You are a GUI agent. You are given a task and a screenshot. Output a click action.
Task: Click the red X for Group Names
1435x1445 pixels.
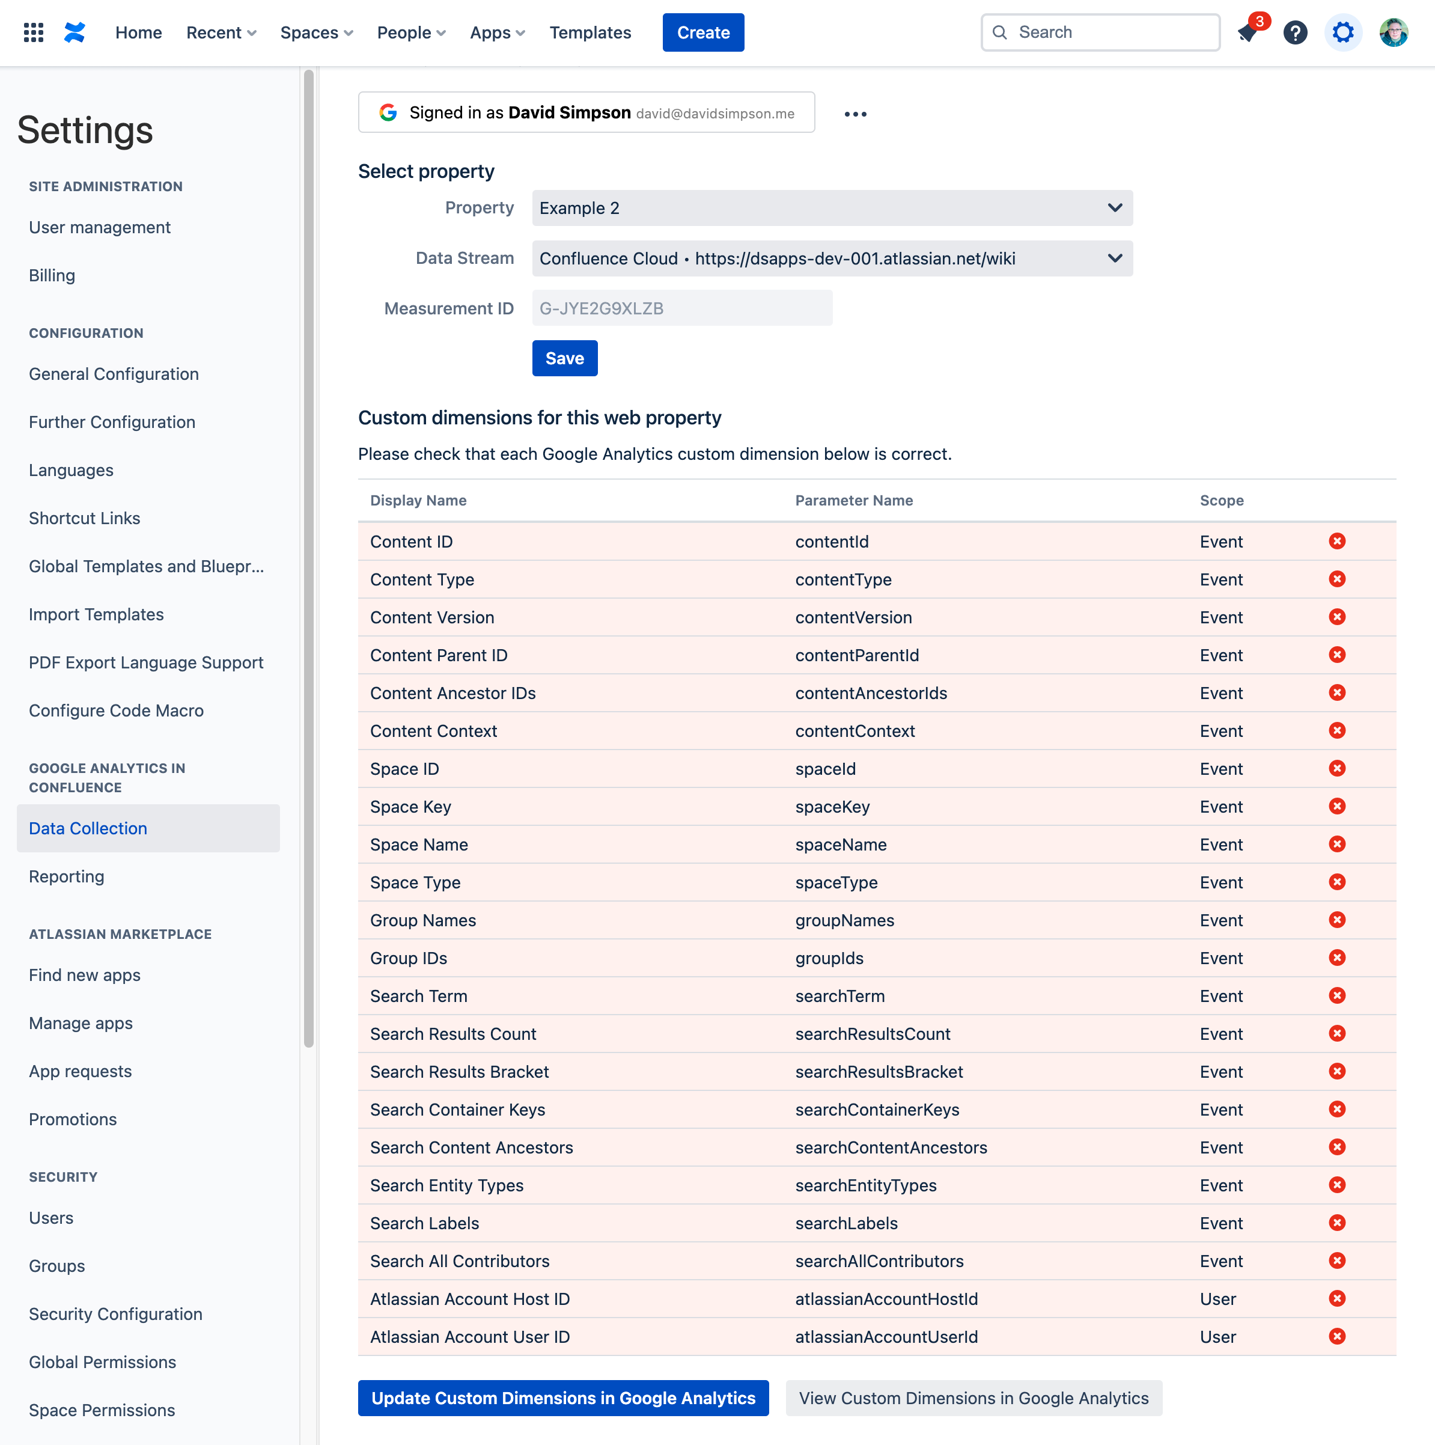coord(1337,920)
